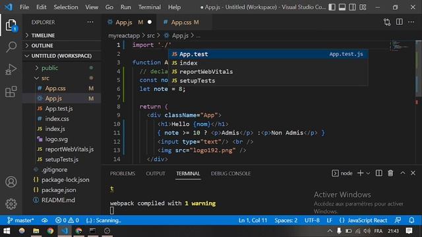
Task: Open Explorer views and more actions
Action: click(x=90, y=22)
